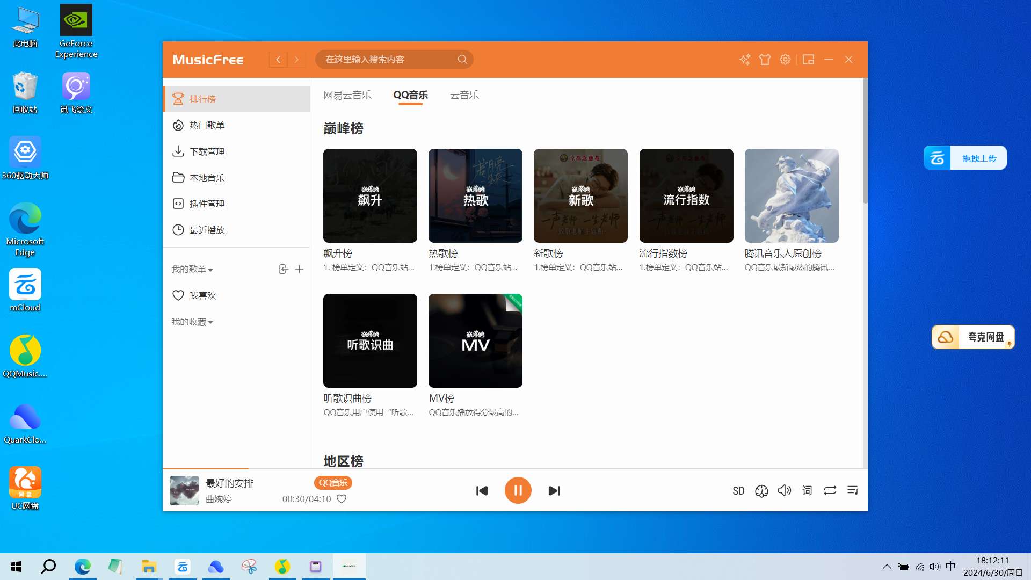The width and height of the screenshot is (1031, 580).
Task: Switch to the 网易云音乐 tab
Action: [x=347, y=95]
